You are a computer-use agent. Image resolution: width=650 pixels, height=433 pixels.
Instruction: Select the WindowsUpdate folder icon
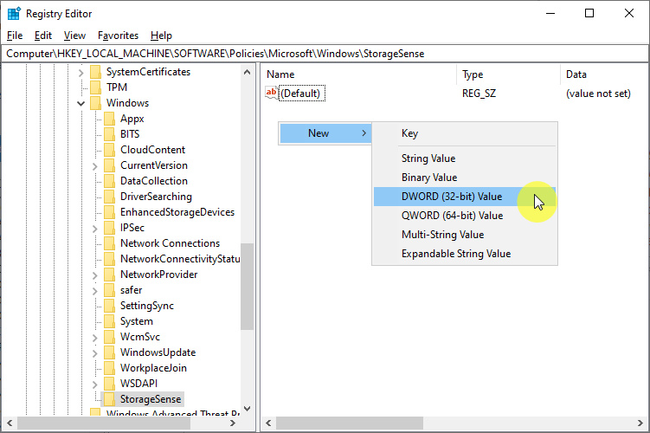click(109, 352)
